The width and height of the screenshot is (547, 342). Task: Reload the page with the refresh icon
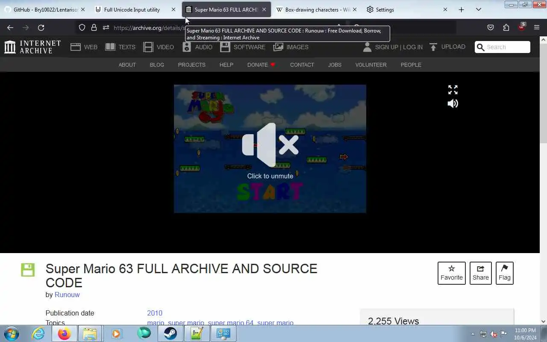click(41, 28)
